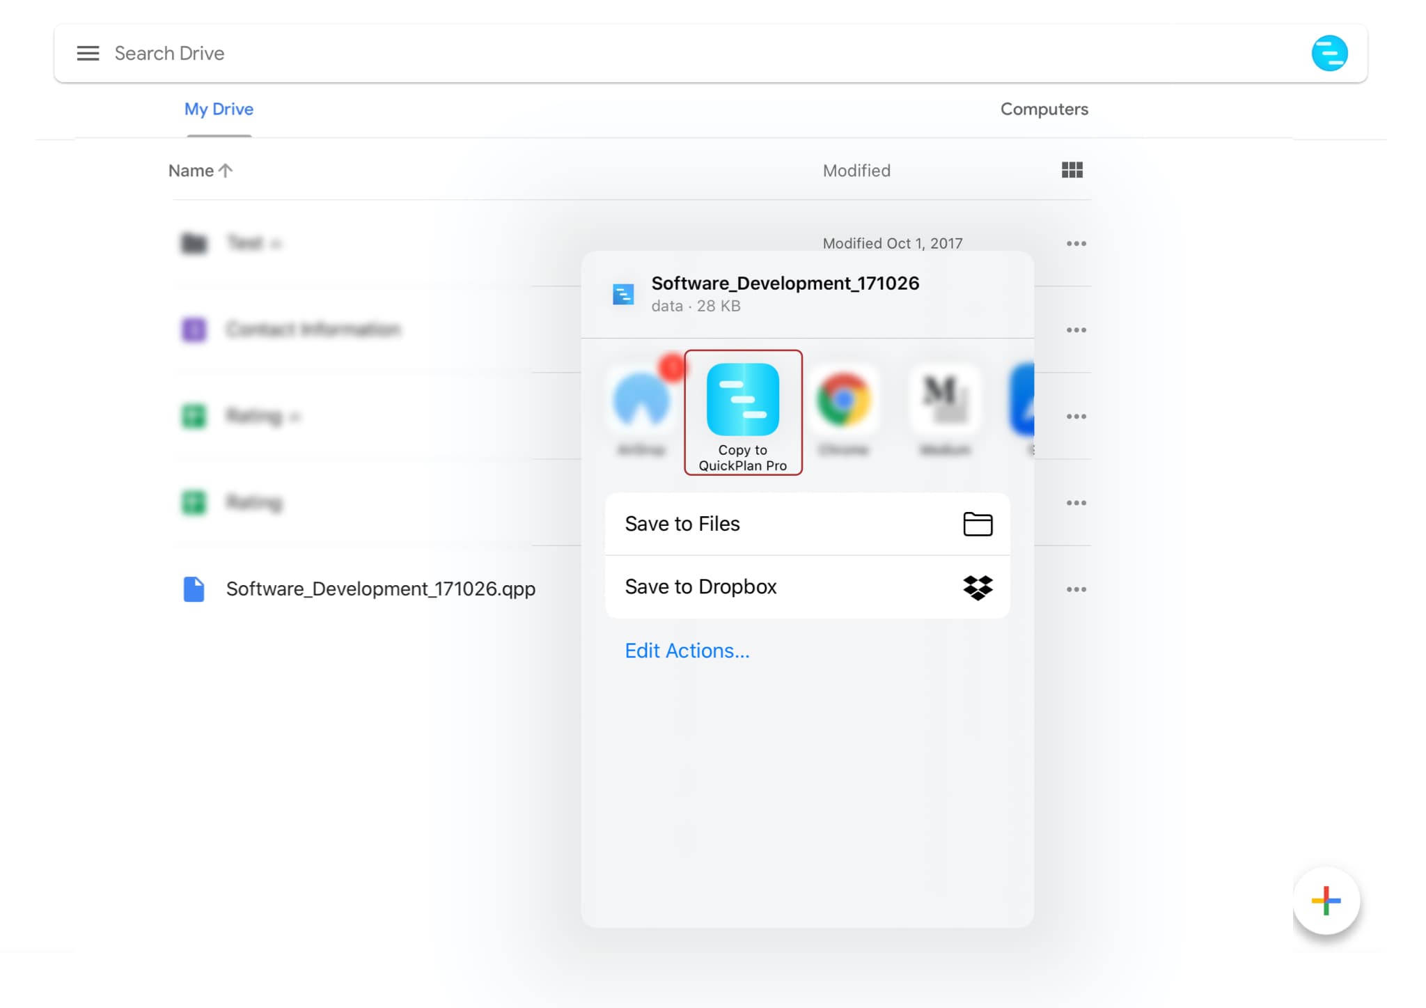Tap Copy to QuickPlan Pro app icon

[742, 400]
